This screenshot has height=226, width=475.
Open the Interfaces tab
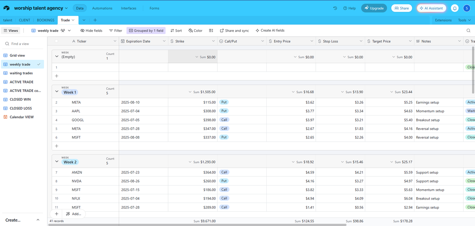pos(129,8)
